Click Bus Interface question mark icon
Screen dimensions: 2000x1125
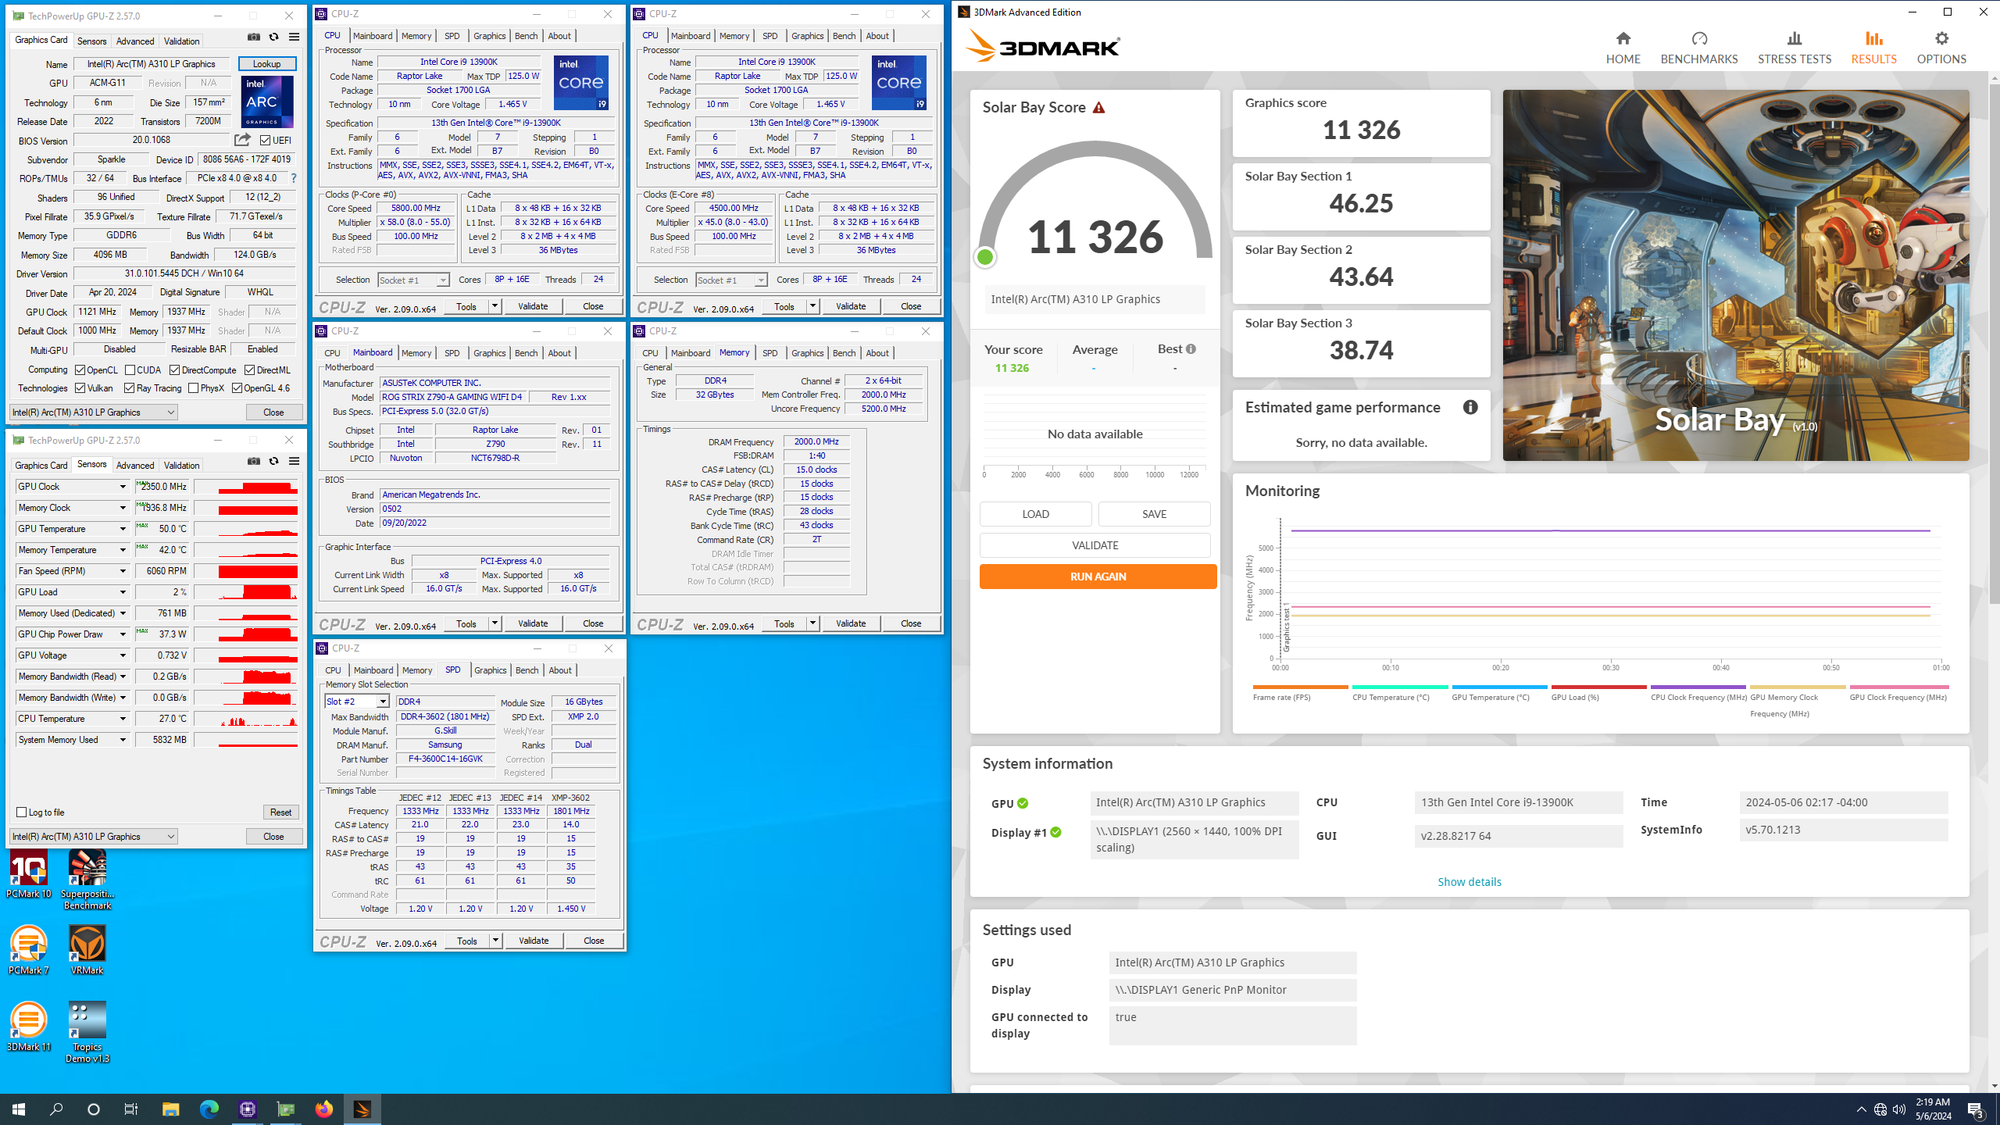(293, 178)
